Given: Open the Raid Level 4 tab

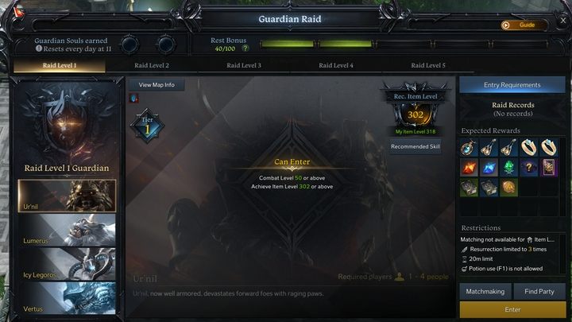Looking at the screenshot, I should coord(335,65).
